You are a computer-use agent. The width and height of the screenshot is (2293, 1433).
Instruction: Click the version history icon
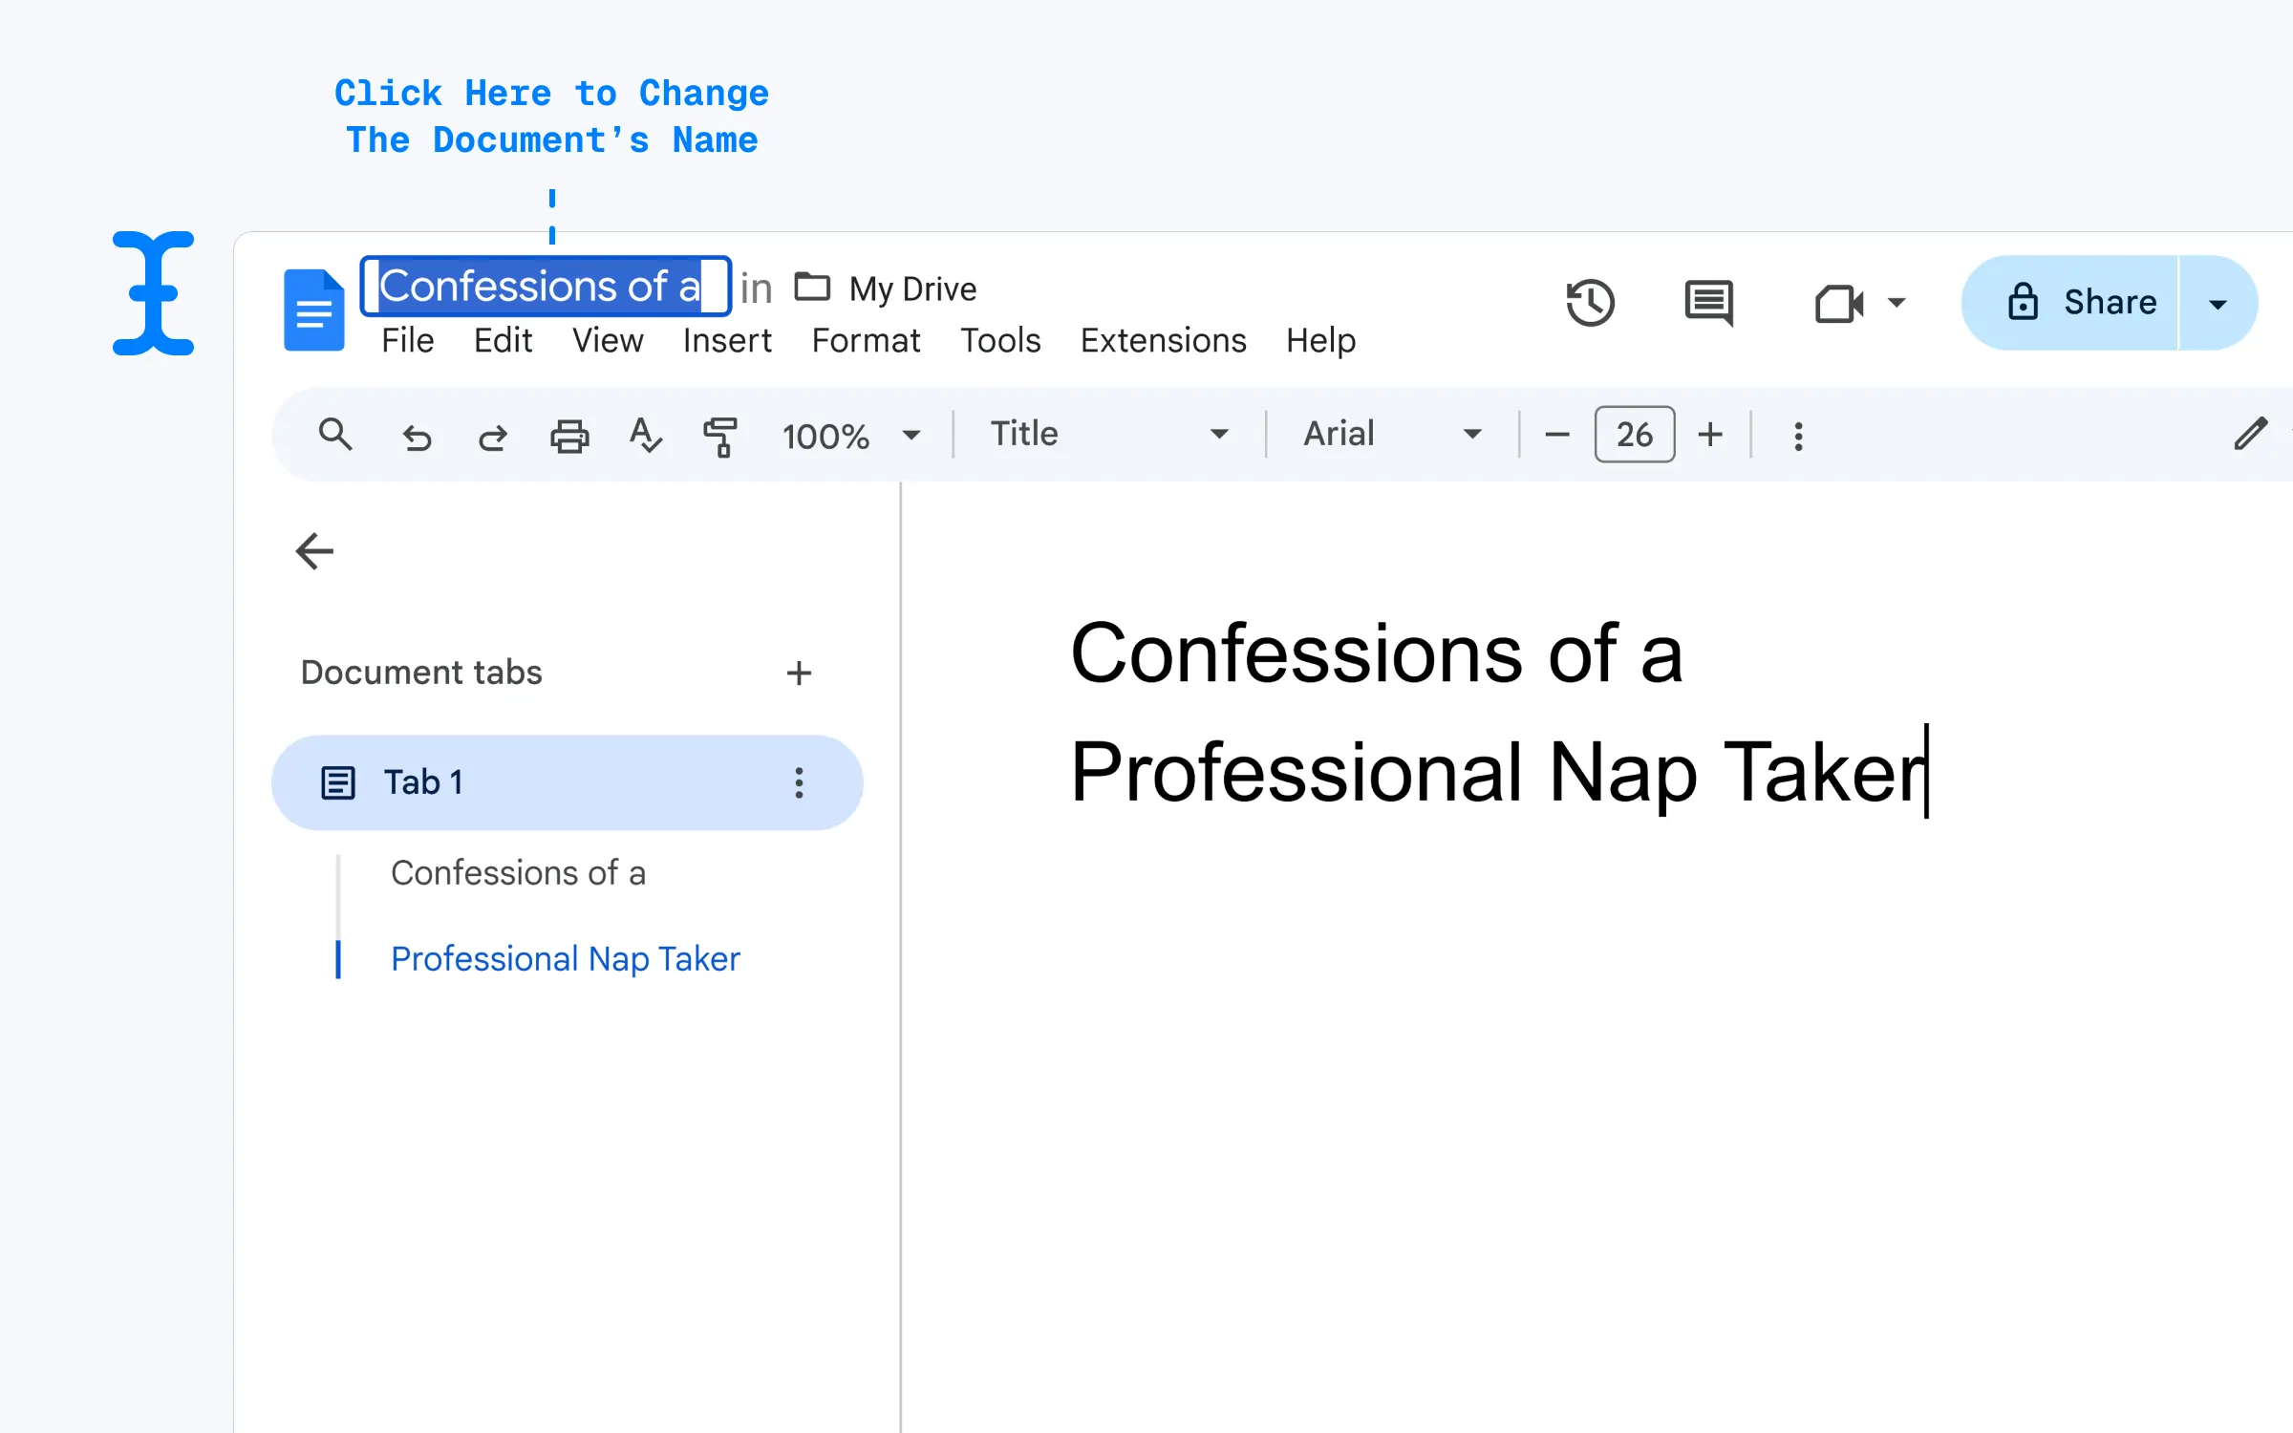coord(1588,302)
